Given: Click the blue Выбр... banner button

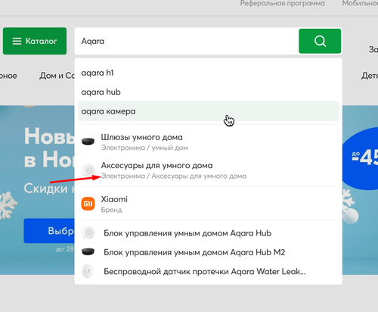Looking at the screenshot, I should (x=49, y=231).
